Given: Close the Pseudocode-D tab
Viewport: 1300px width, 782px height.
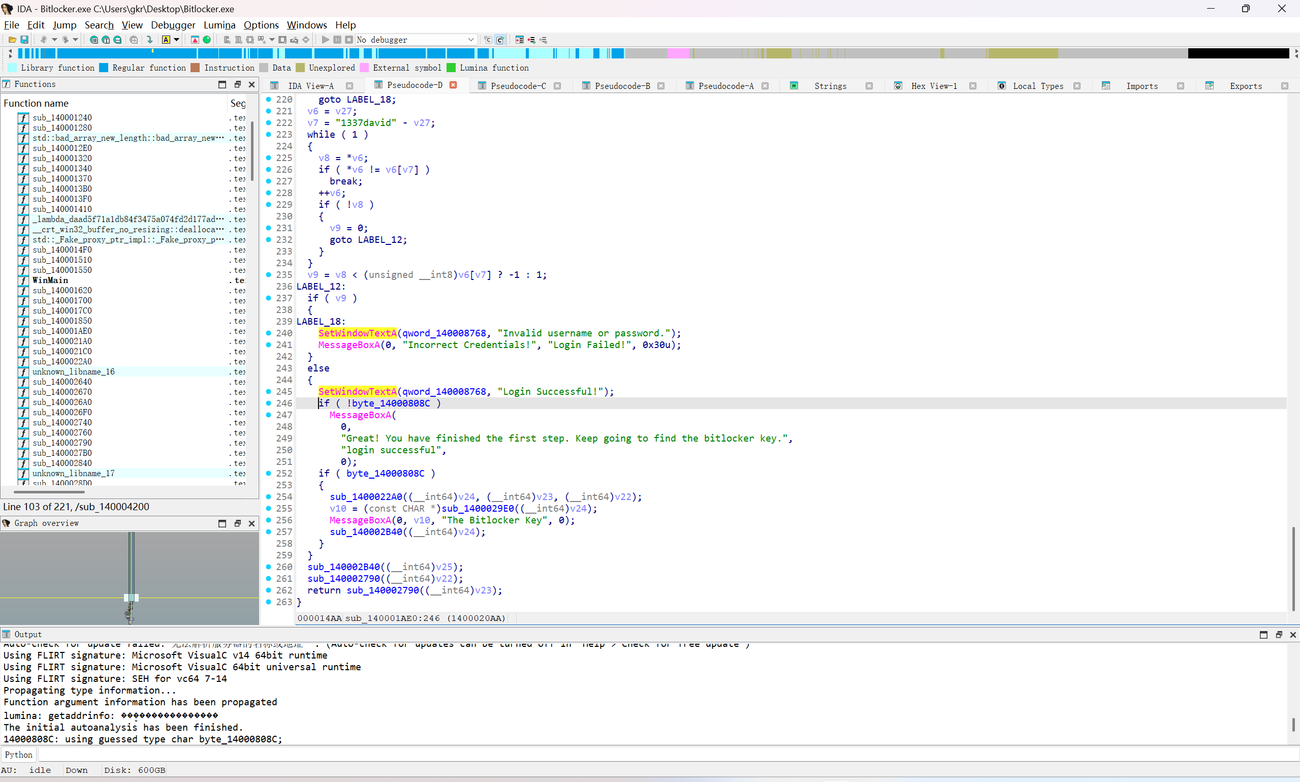Looking at the screenshot, I should point(453,85).
